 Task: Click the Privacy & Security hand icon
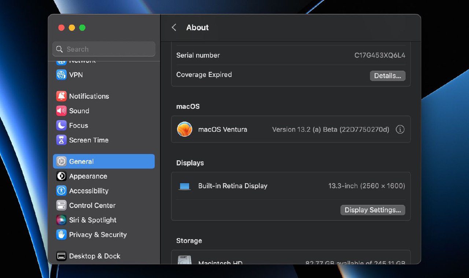[x=61, y=235]
